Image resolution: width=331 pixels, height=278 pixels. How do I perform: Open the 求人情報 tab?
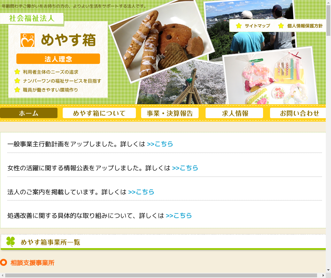[x=234, y=113]
